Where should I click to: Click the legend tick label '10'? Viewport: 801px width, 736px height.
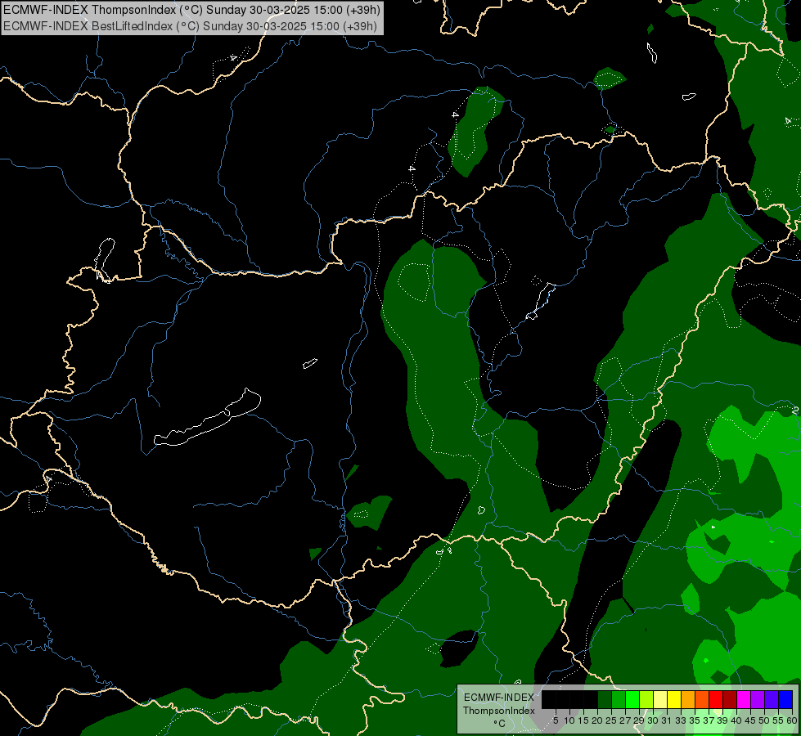click(x=569, y=720)
